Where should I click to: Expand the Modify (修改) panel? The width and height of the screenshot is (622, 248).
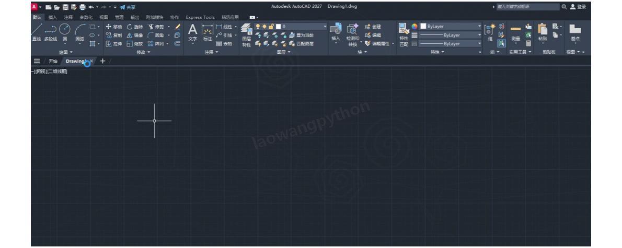143,52
